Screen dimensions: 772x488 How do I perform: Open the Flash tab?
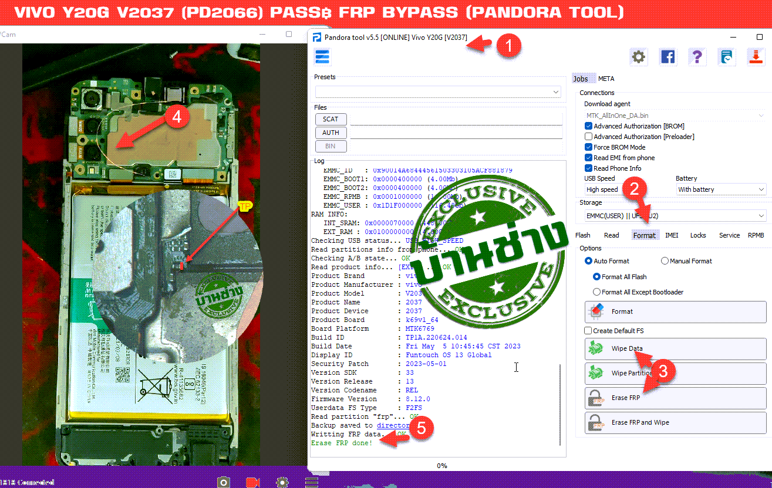pos(583,235)
